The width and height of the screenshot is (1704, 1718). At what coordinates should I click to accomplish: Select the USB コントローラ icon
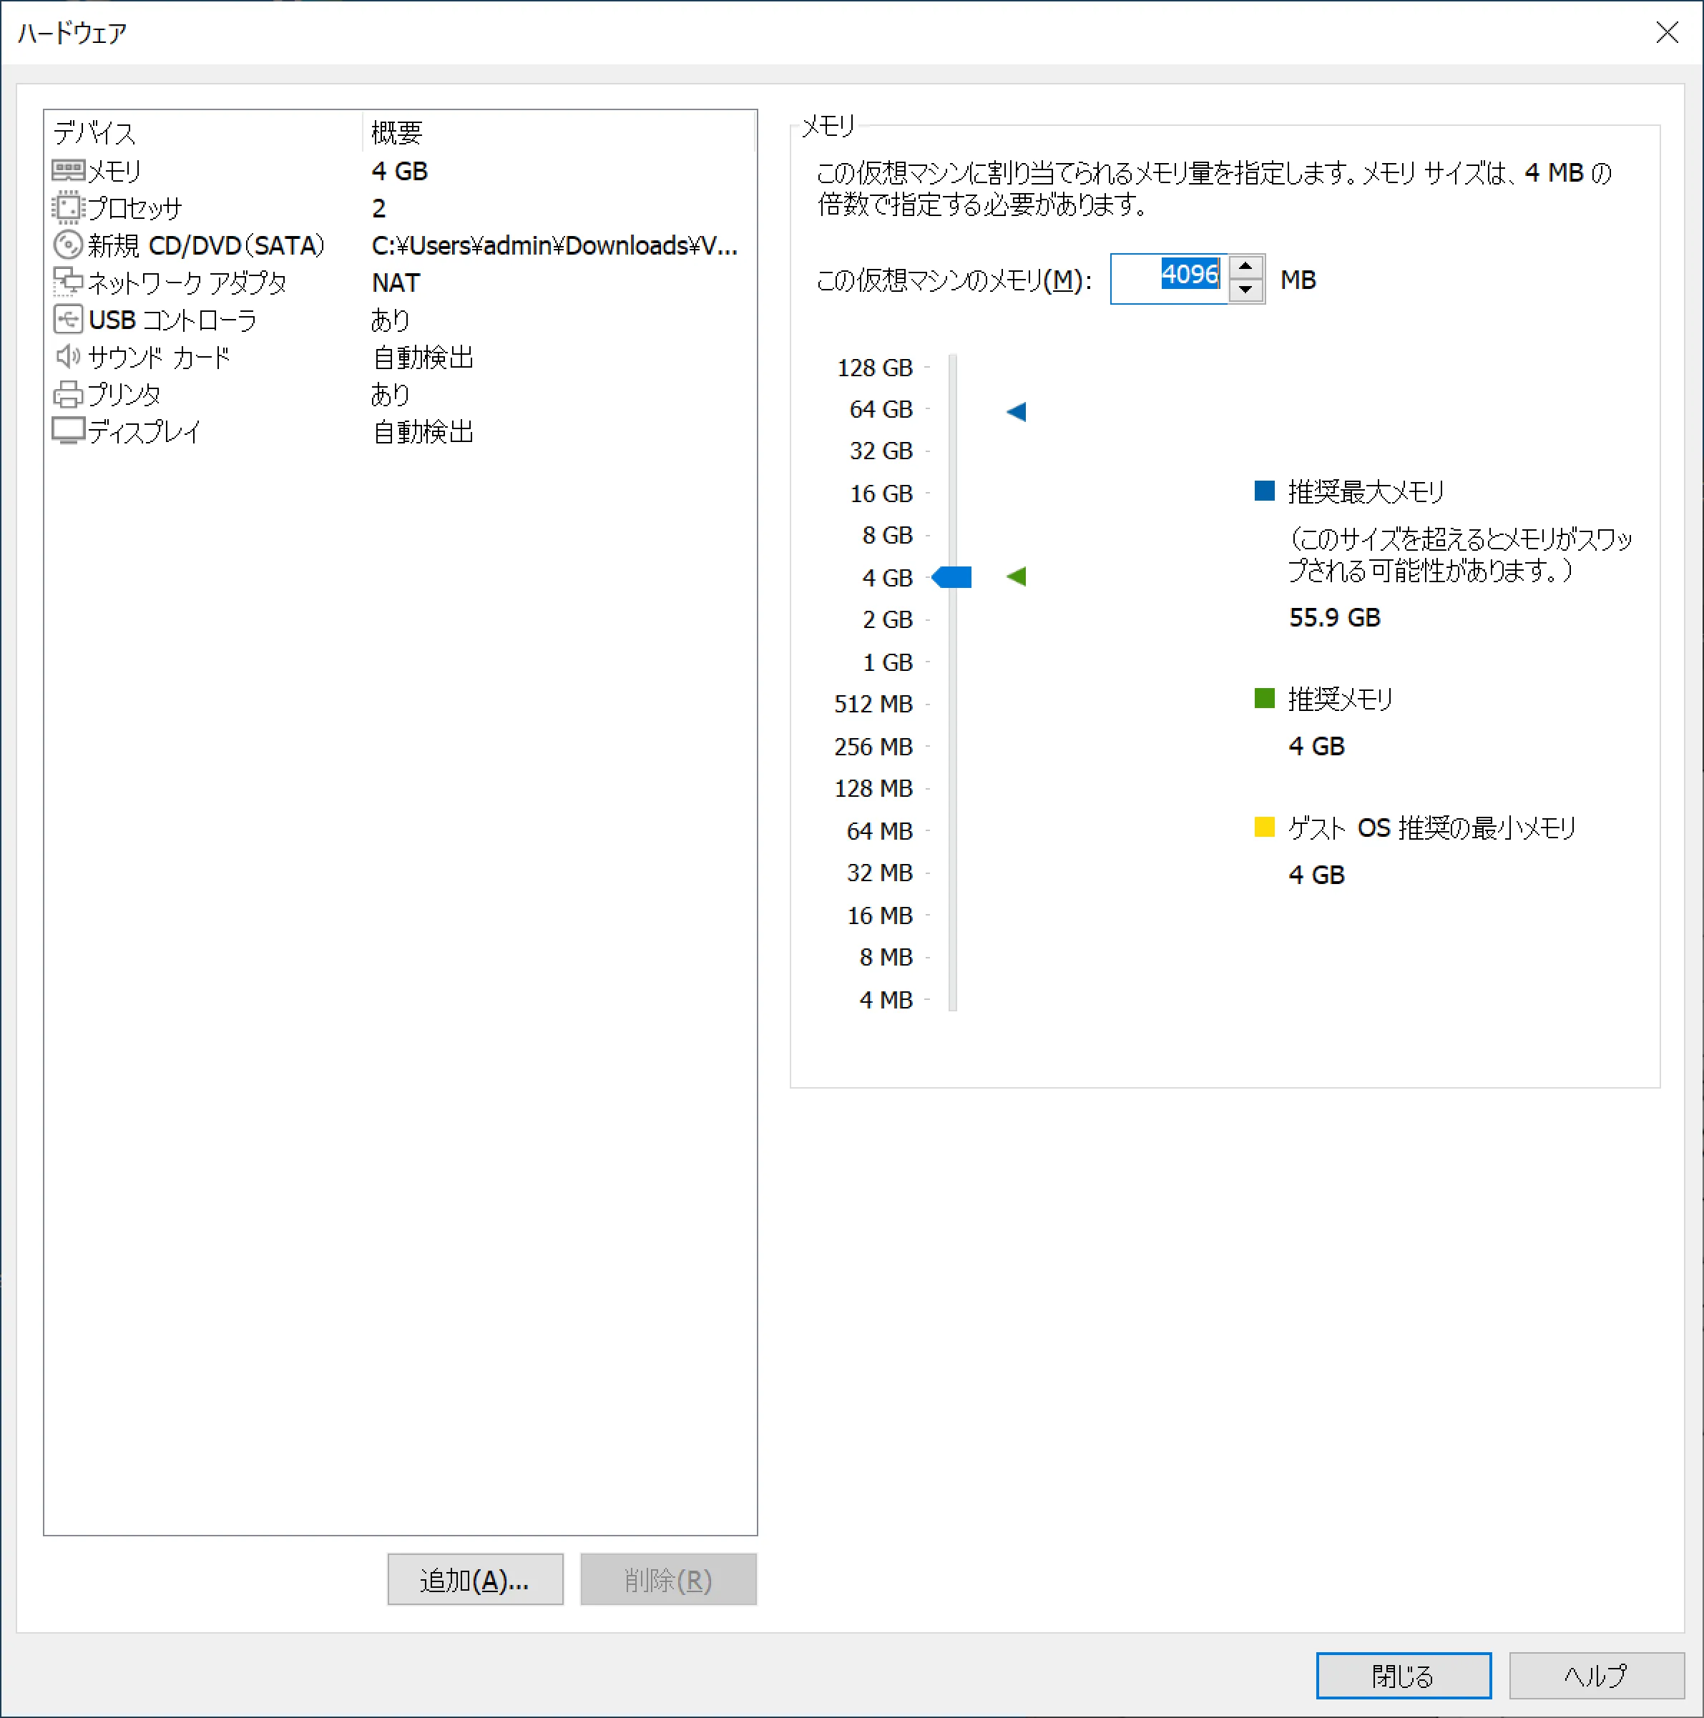[67, 319]
